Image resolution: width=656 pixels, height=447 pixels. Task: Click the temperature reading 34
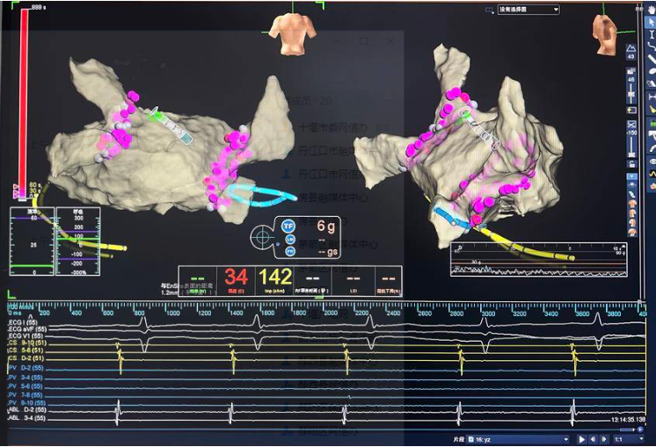(235, 278)
